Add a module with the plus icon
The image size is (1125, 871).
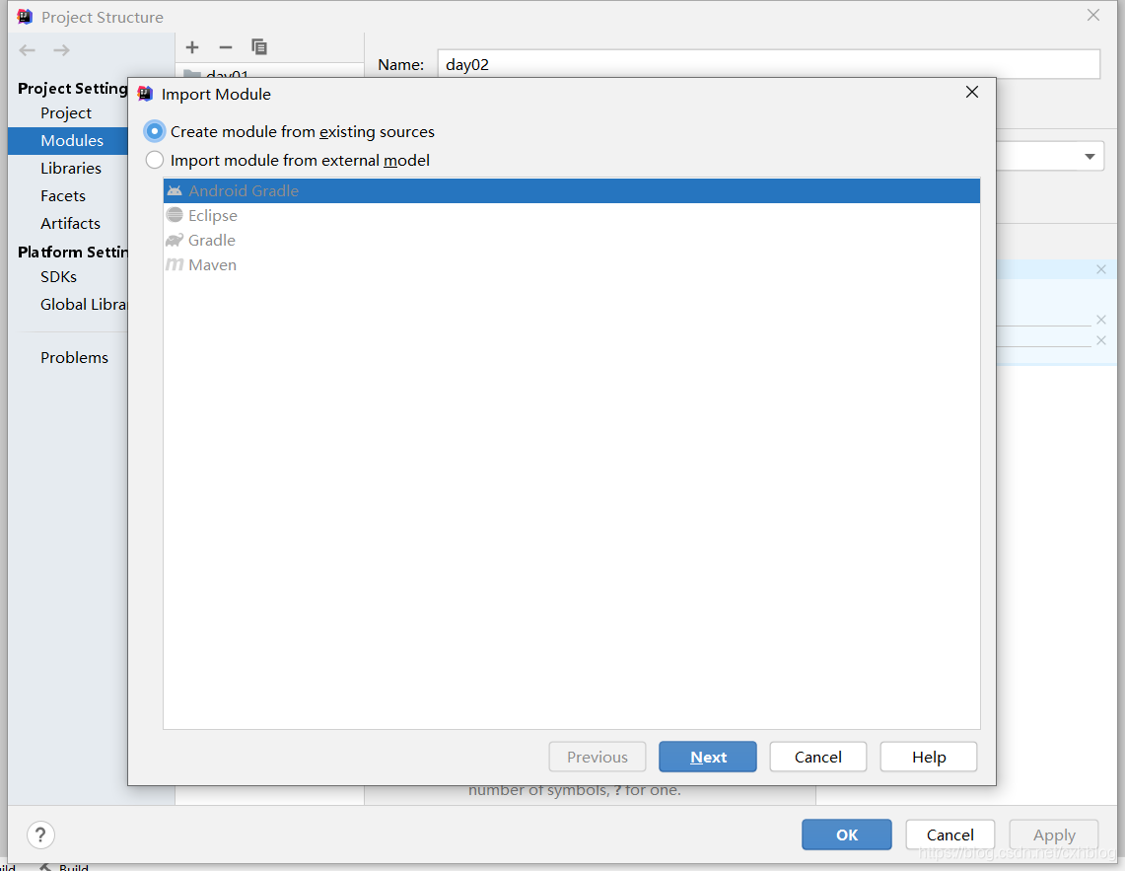192,47
